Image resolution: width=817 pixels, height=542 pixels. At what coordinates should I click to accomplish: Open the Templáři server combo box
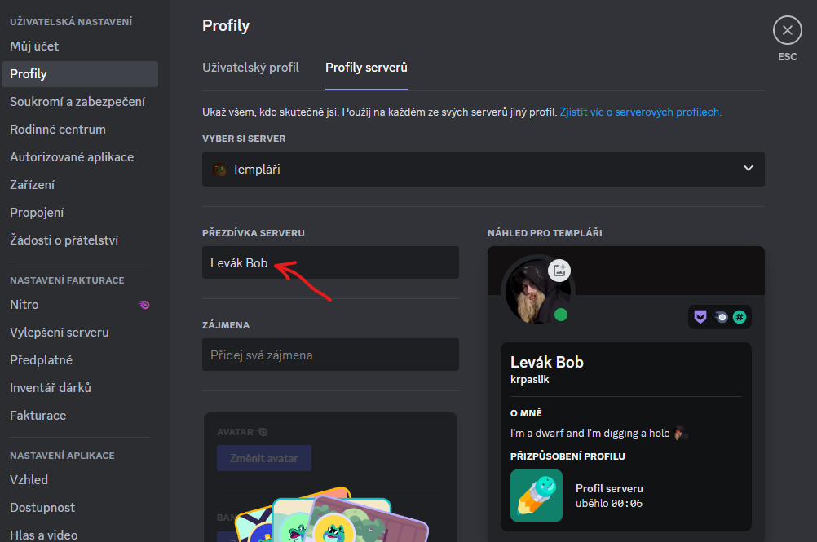point(483,170)
